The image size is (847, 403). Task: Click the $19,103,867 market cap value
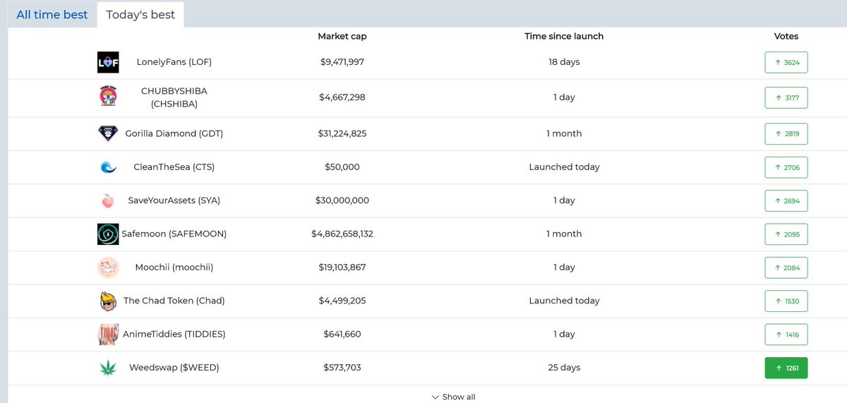(x=342, y=267)
